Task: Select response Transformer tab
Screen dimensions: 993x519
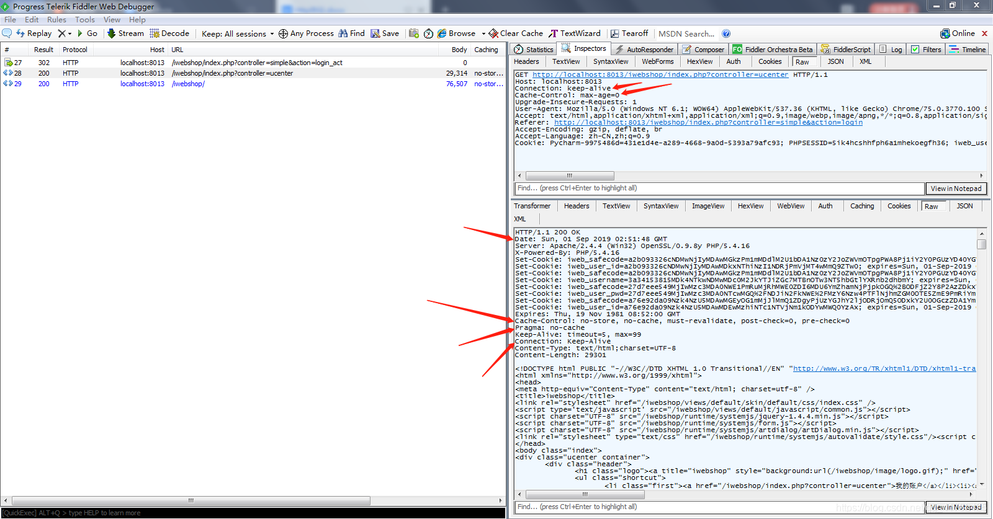Action: click(532, 206)
